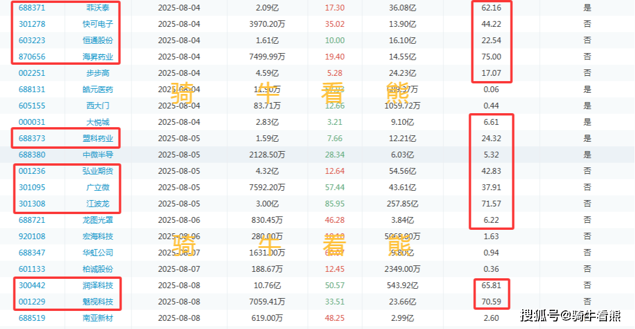This screenshot has height=329, width=635.
Task: Click the 江波龙 stock name
Action: click(98, 204)
